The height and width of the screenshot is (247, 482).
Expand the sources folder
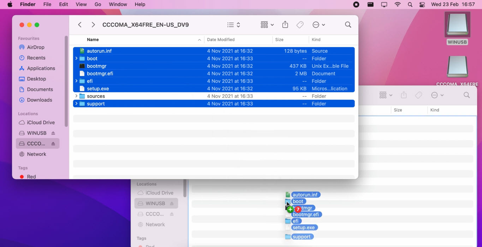click(76, 96)
